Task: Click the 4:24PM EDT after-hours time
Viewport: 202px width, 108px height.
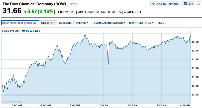Action: (x=133, y=12)
